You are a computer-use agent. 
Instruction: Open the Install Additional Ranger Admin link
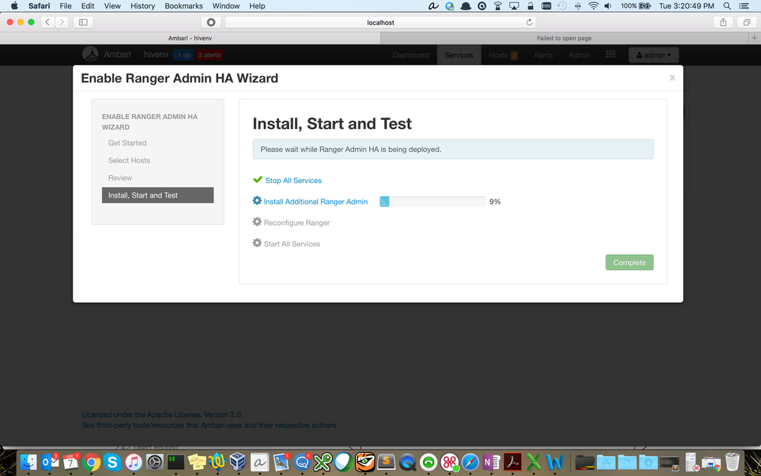tap(316, 201)
